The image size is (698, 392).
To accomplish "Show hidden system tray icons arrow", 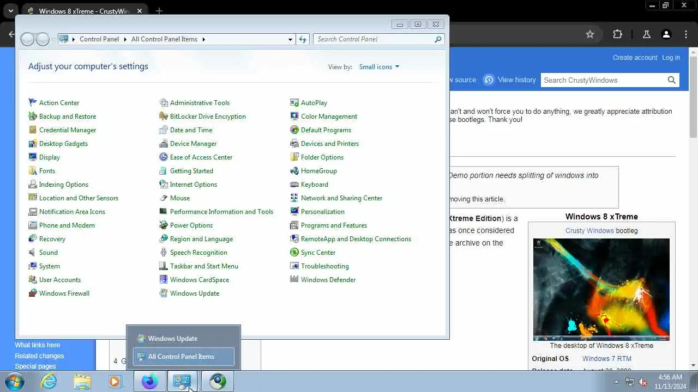I will 616,382.
